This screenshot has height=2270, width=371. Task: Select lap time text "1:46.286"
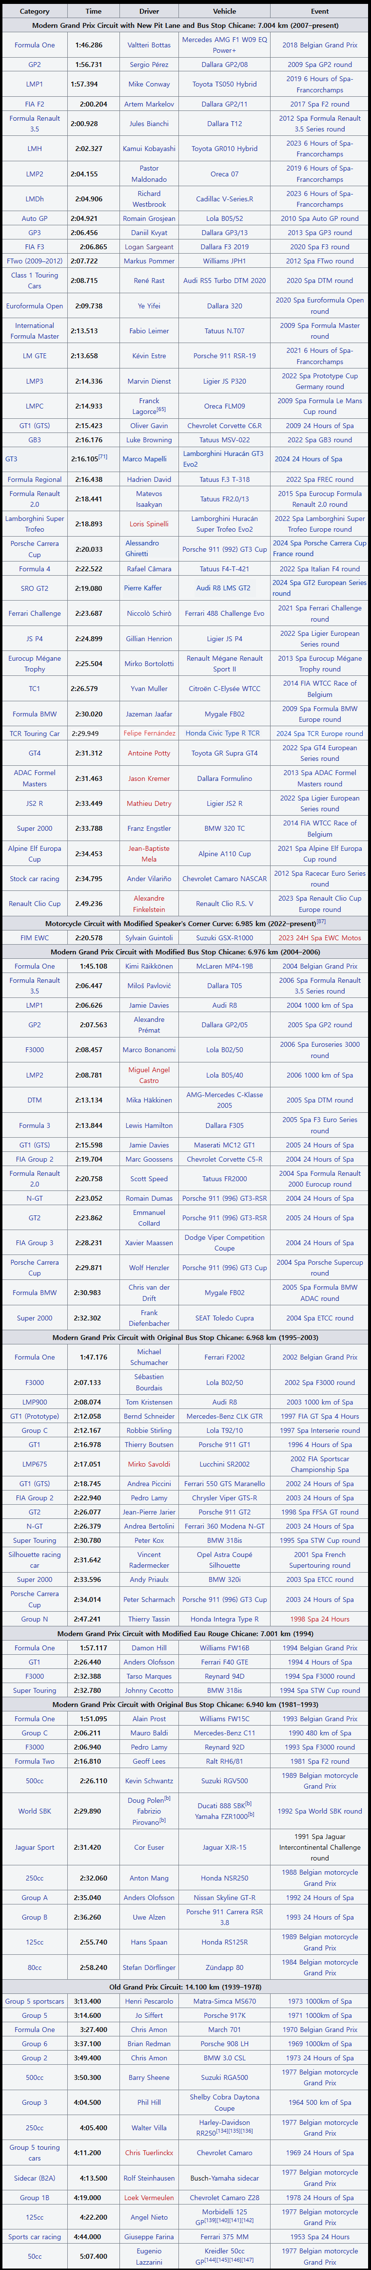[88, 45]
